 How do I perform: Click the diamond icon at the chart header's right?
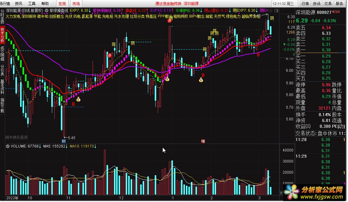[x=270, y=10]
